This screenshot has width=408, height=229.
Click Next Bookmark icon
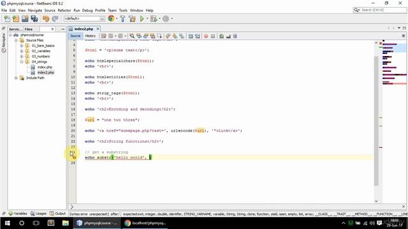(175, 36)
